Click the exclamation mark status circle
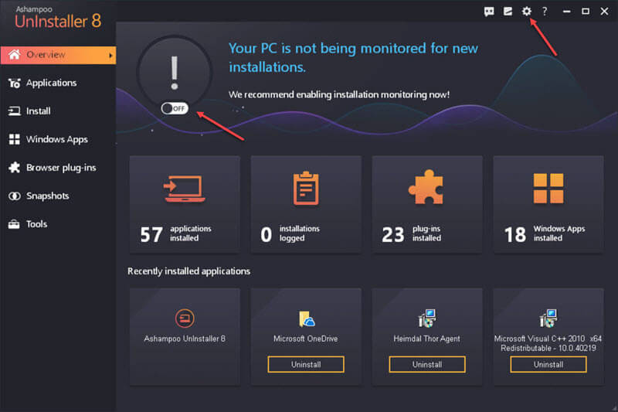The image size is (618, 412). tap(175, 73)
